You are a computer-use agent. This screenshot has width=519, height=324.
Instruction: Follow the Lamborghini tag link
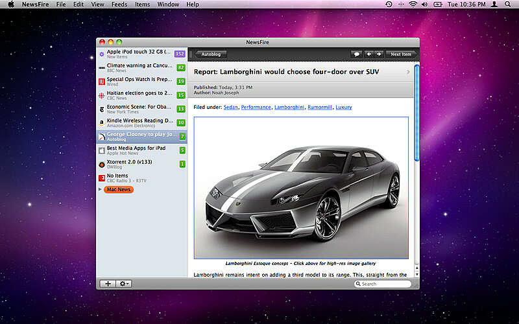[x=289, y=107]
